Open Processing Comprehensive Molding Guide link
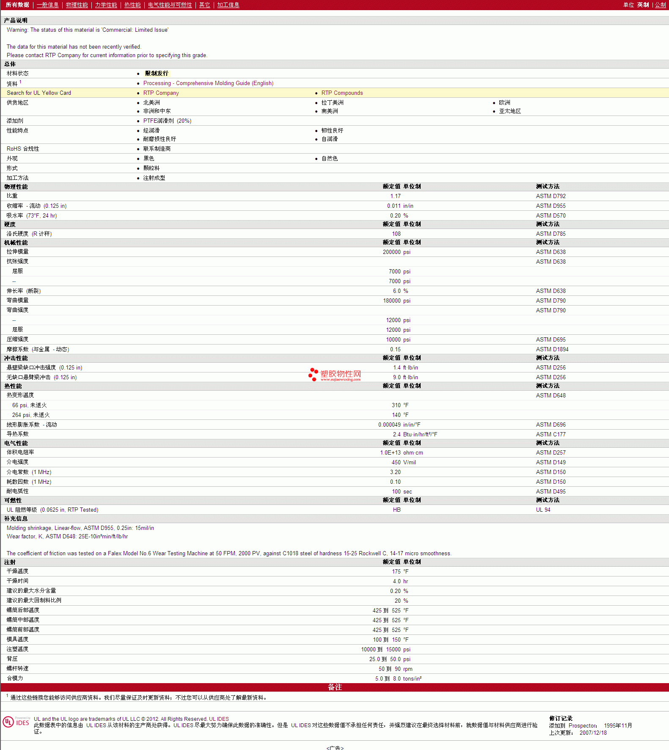Viewport: 669px width, 750px height. (208, 83)
